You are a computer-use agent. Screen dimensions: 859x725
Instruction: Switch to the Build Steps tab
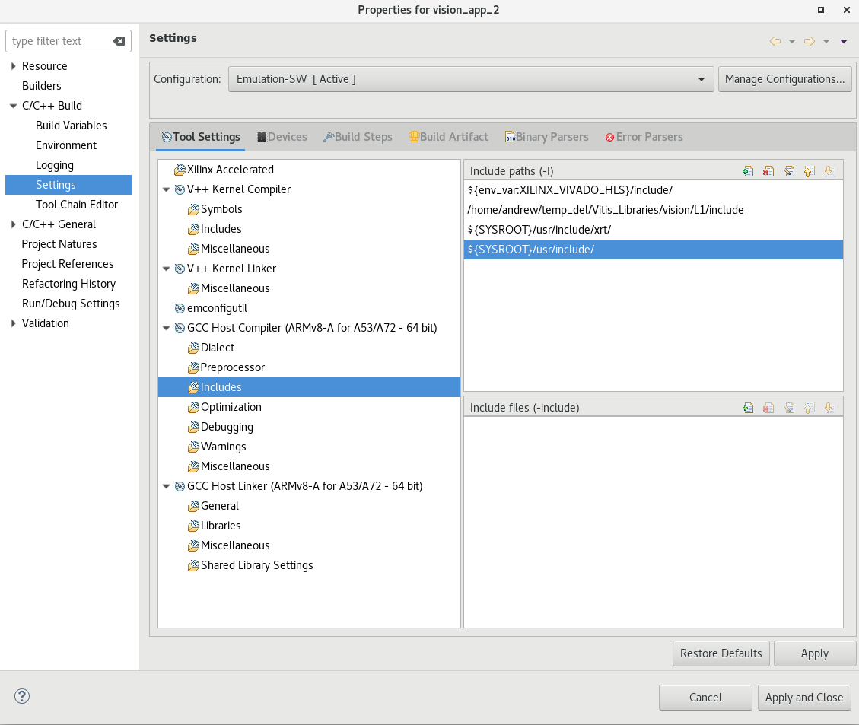pyautogui.click(x=358, y=137)
